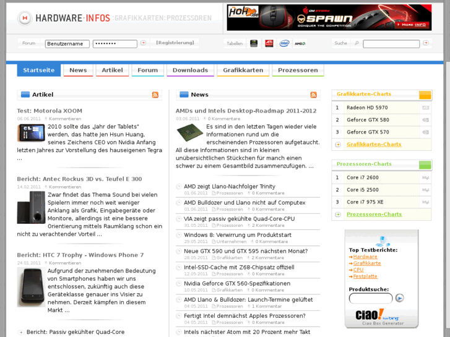The image size is (450, 337).
Task: Open AMDs und Intels Desktop-Roadmap news
Action: pos(246,111)
